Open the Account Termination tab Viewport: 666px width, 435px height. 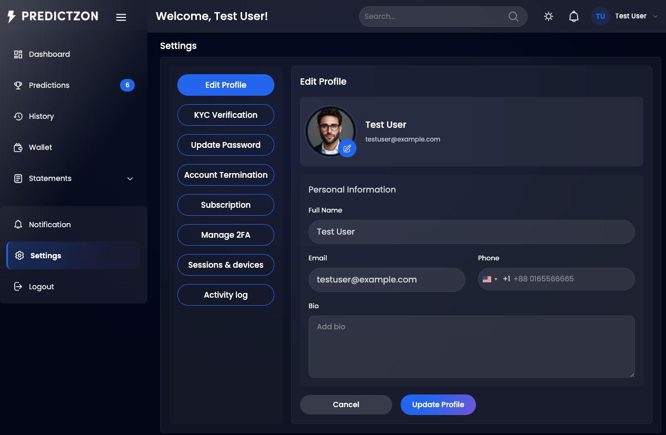226,175
